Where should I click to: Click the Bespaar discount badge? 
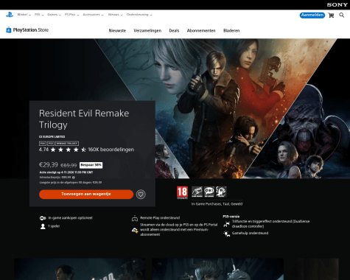tap(91, 165)
